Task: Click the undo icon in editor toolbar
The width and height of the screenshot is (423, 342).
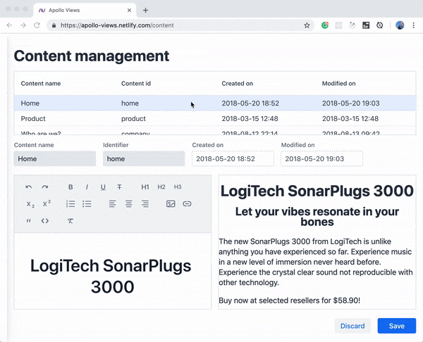Action: pos(29,187)
